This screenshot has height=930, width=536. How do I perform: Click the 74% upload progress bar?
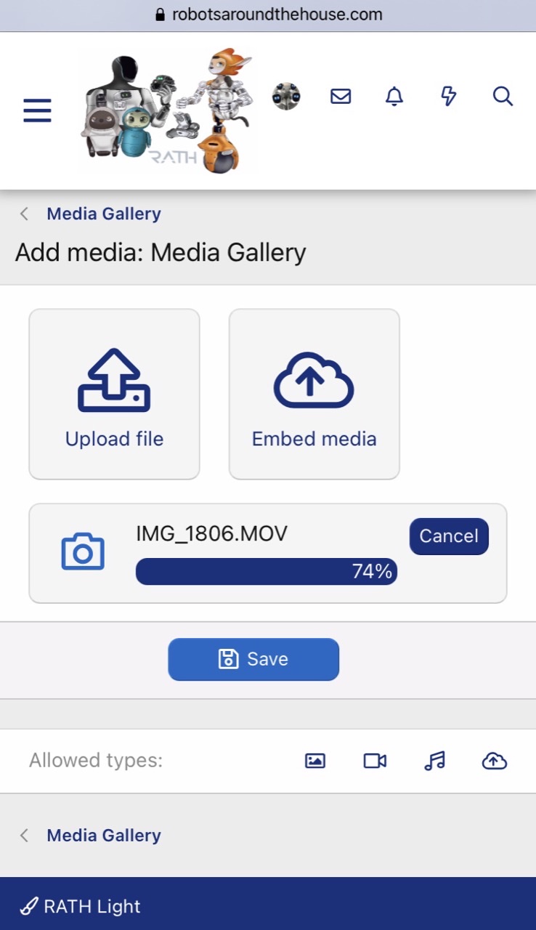(x=266, y=572)
